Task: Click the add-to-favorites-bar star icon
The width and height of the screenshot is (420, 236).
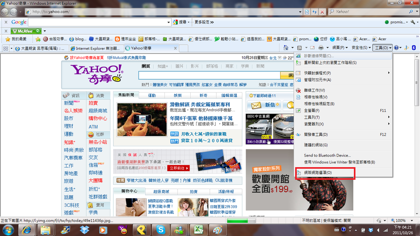Action: point(38,39)
